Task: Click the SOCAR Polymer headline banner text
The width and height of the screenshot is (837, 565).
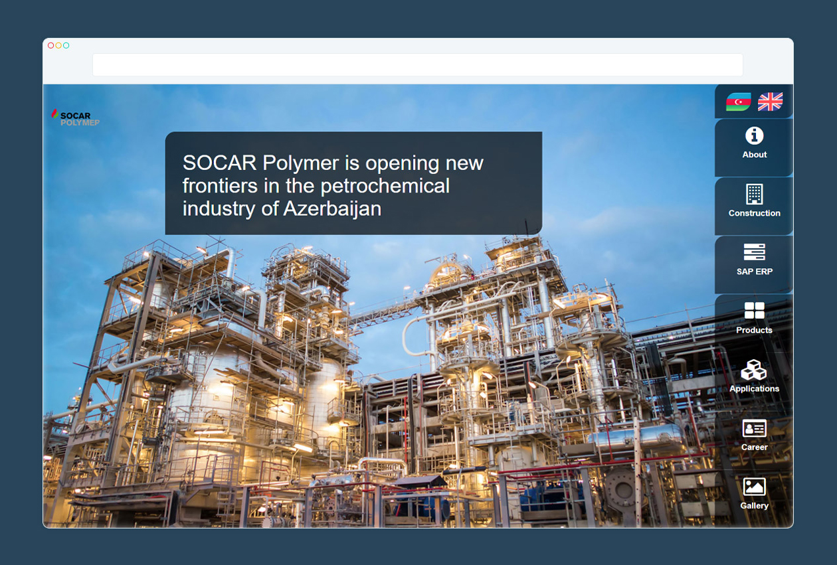Action: point(333,185)
